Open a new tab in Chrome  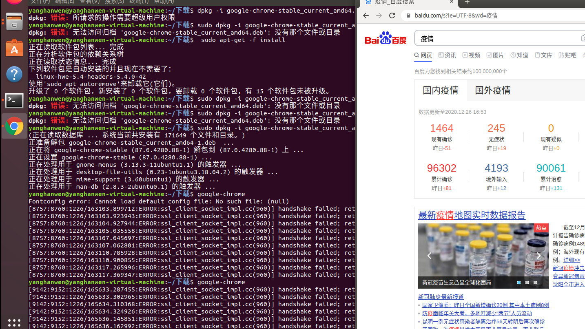[x=467, y=2]
